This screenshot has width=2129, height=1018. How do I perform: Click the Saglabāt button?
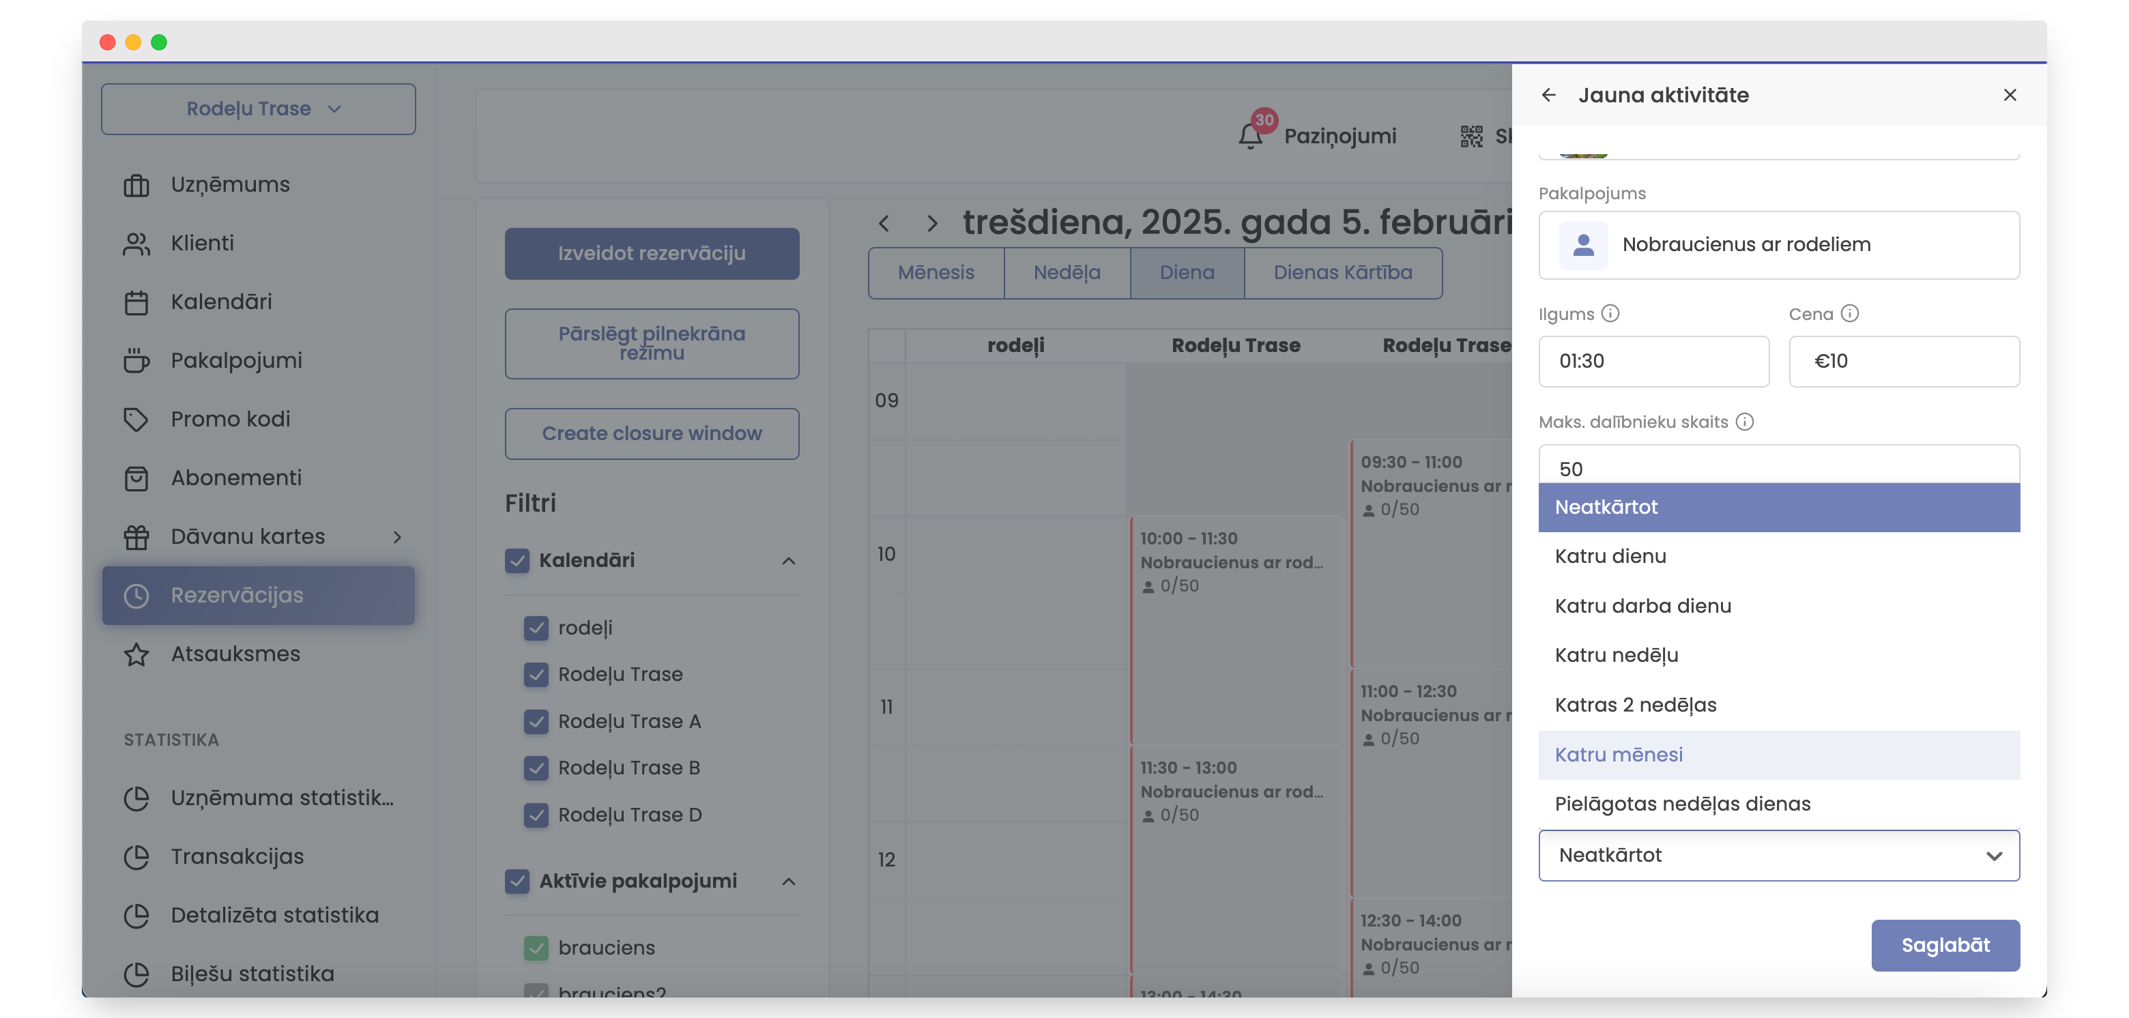click(x=1945, y=945)
